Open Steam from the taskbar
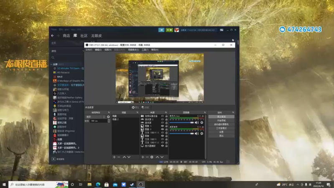 coord(132,184)
